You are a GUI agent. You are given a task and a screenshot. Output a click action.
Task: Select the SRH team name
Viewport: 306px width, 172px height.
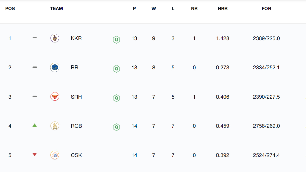76,97
